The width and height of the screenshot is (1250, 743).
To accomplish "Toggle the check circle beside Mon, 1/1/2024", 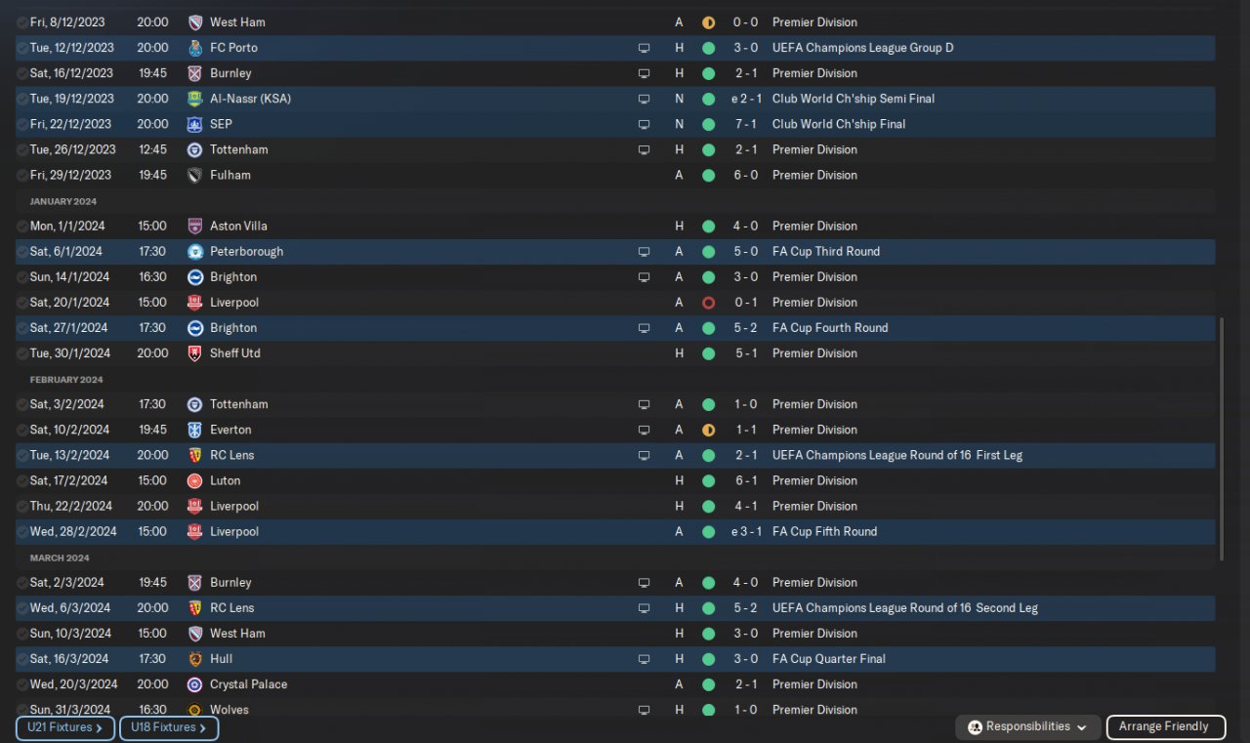I will coord(22,227).
